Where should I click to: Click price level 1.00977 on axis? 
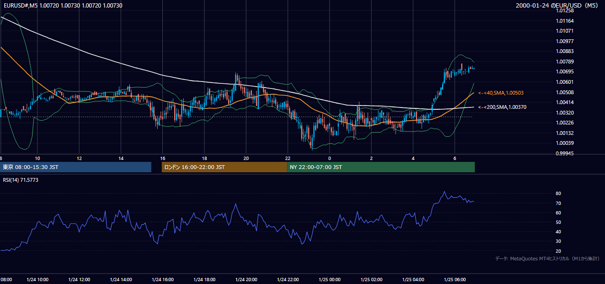pyautogui.click(x=565, y=41)
